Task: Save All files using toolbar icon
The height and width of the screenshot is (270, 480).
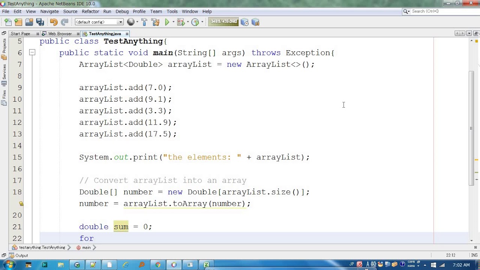Action: [40, 22]
